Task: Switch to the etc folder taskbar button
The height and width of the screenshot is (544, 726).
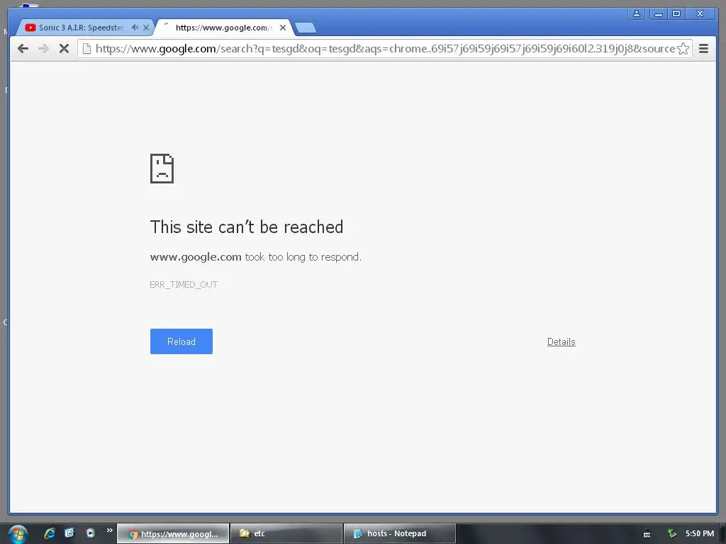Action: pos(286,533)
